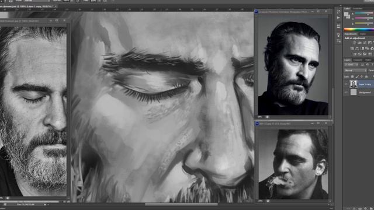This screenshot has height=210, width=374.
Task: Add a Threshold adjustment
Action: pyautogui.click(x=365, y=54)
